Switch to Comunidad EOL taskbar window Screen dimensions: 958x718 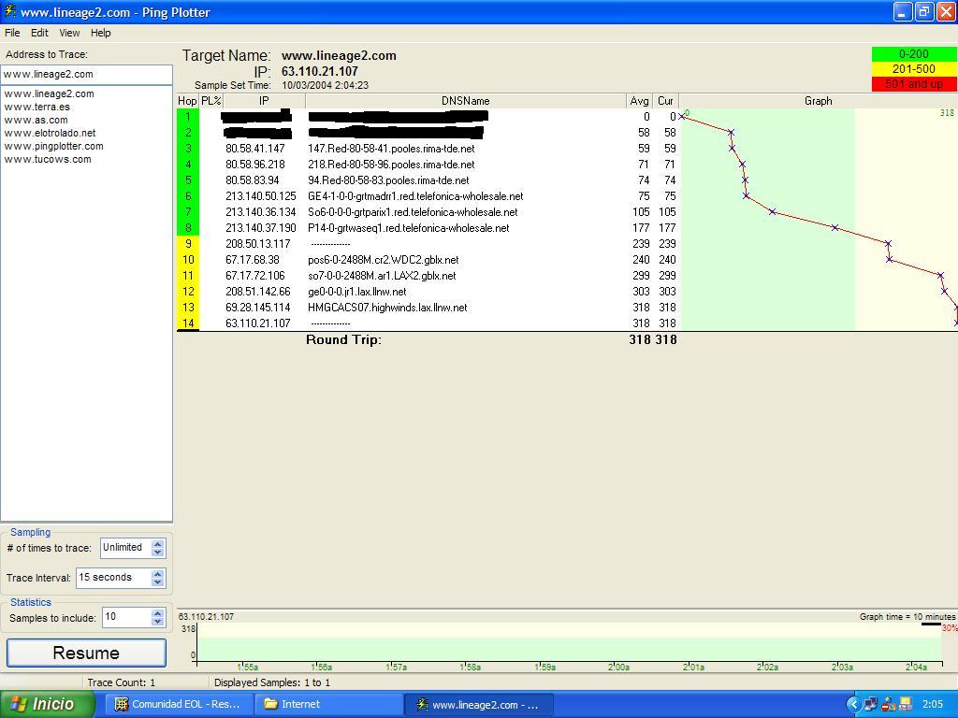coord(178,704)
